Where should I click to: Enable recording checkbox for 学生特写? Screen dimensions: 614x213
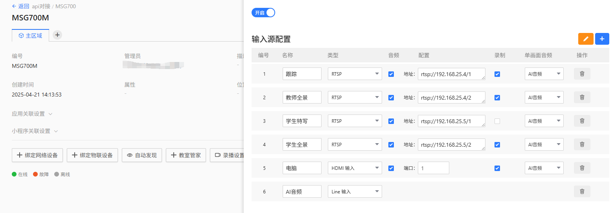point(497,121)
